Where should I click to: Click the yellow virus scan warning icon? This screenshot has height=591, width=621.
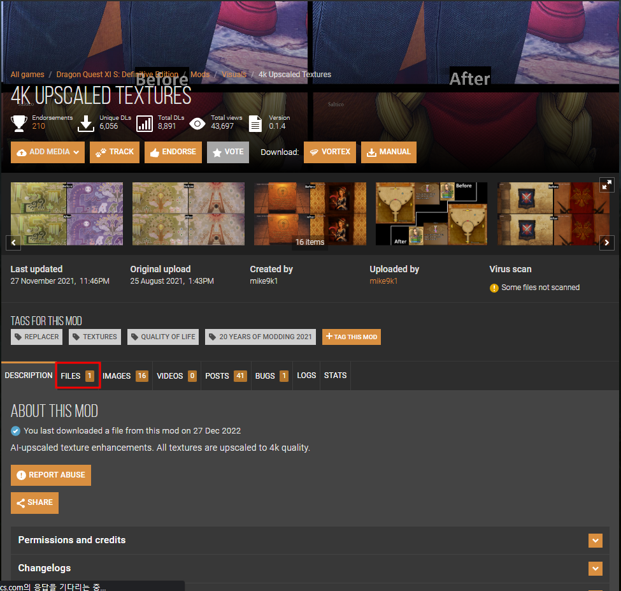[494, 288]
